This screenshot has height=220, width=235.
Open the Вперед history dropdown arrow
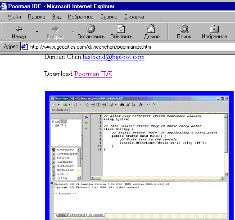coord(73,32)
